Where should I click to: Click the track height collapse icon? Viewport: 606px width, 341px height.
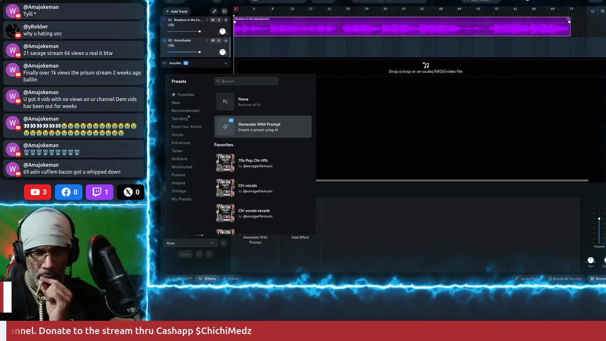(224, 11)
